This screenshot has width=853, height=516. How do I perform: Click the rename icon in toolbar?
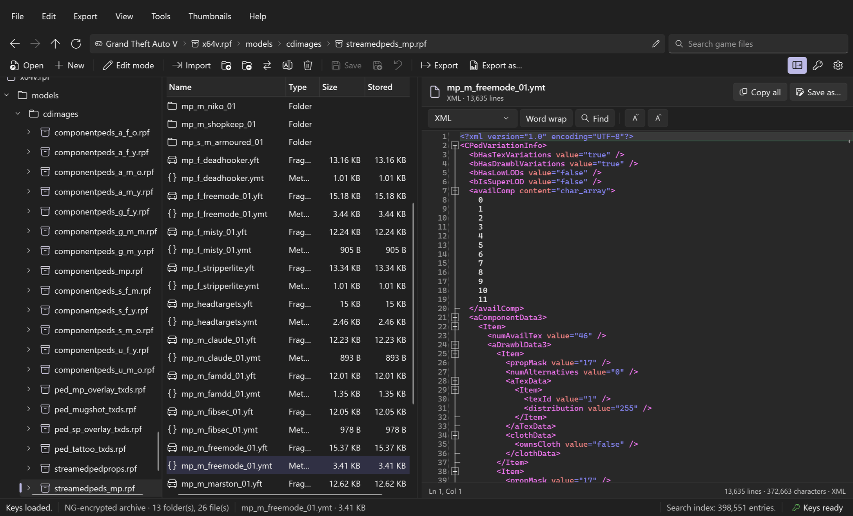coord(287,65)
